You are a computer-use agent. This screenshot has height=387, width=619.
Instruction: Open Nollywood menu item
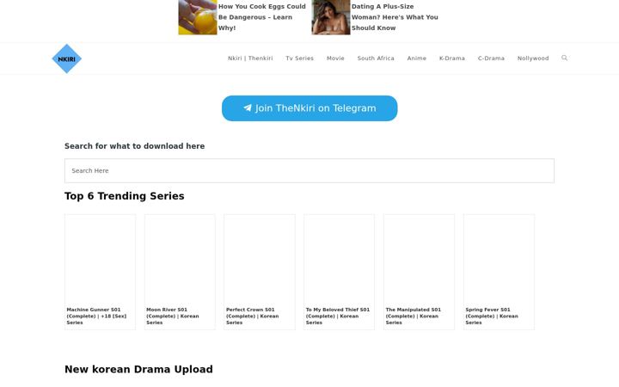[x=533, y=58]
